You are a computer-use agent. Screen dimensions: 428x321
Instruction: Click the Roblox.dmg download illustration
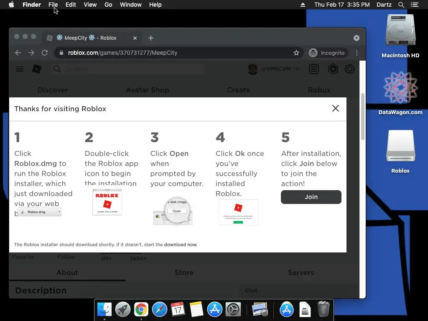click(40, 212)
